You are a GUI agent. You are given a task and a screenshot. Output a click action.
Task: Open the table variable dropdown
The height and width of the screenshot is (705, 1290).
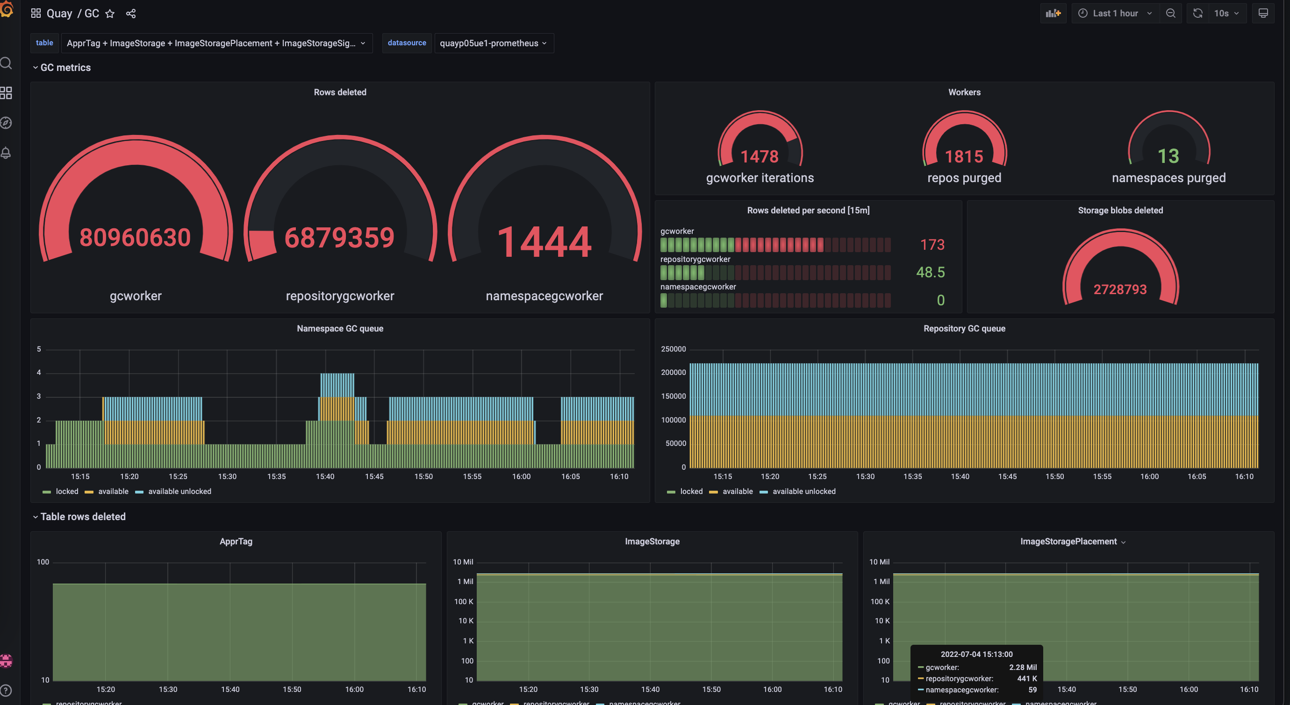click(217, 43)
